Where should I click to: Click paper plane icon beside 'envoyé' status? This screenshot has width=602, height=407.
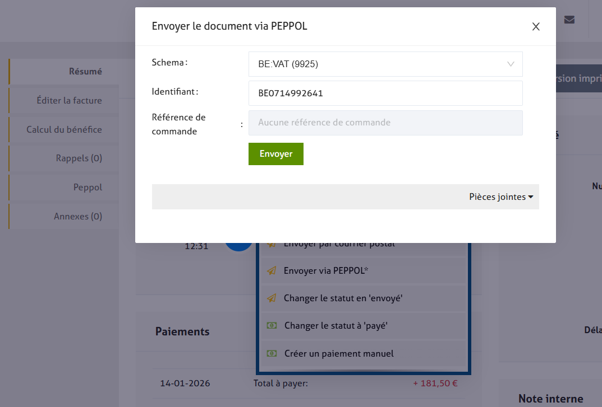click(x=272, y=298)
